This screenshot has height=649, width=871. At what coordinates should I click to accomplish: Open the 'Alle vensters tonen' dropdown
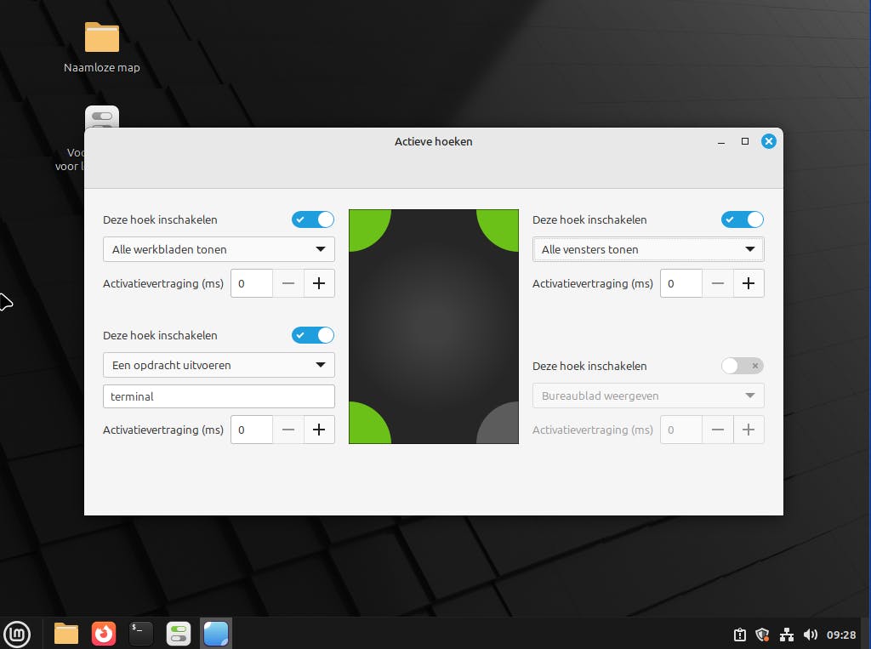648,249
